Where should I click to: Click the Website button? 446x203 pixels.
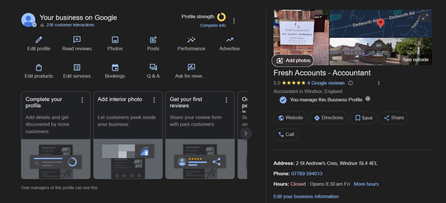pos(291,118)
